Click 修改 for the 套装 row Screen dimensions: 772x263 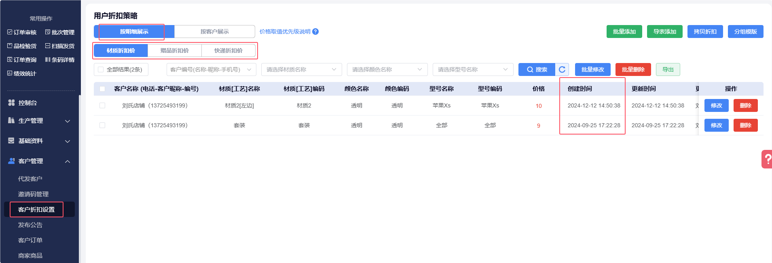pyautogui.click(x=717, y=125)
